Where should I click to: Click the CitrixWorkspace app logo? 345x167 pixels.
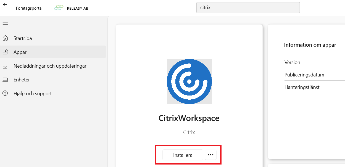pos(189,81)
